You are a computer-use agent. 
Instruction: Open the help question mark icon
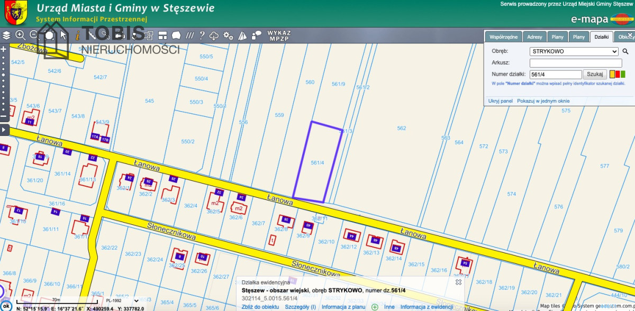tap(202, 35)
